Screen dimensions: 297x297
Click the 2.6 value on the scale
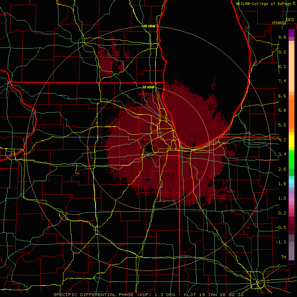click(x=282, y=169)
